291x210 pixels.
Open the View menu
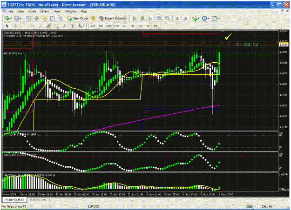point(21,11)
